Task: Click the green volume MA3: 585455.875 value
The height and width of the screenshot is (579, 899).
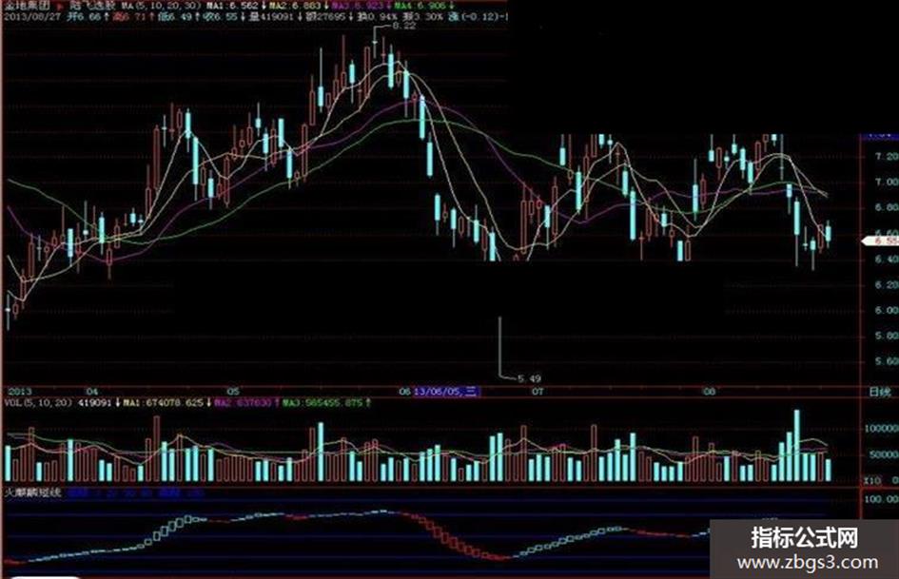Action: tap(322, 403)
